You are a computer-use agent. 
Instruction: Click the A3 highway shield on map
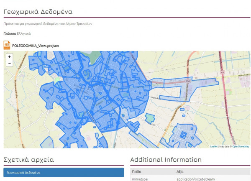pos(223,72)
